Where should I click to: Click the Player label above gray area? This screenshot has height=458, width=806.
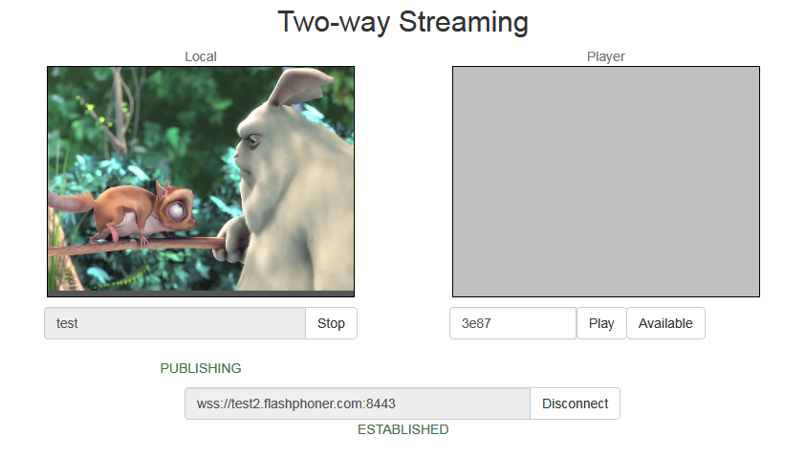[606, 56]
